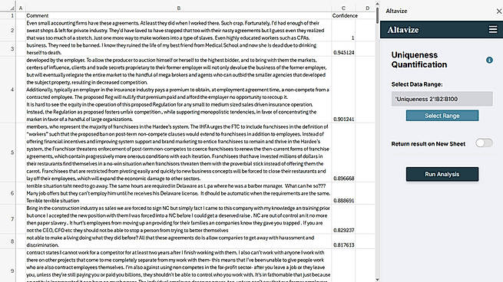Click the Altavize logo in the banner
Viewport: 503px width, 282px height.
tap(403, 30)
